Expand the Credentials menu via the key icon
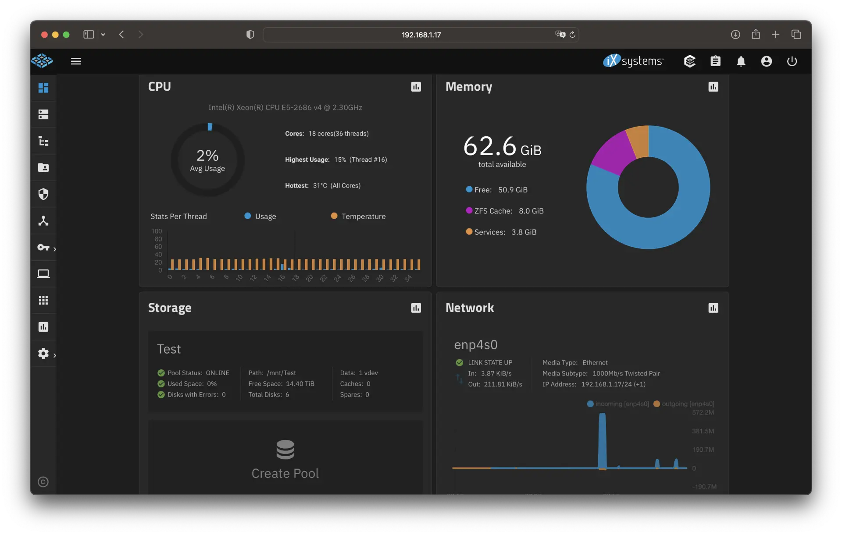The image size is (842, 535). [43, 248]
